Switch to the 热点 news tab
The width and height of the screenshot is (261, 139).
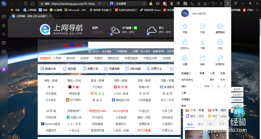(x=190, y=124)
